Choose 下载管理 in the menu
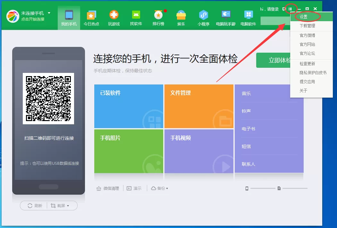The height and width of the screenshot is (228, 337). click(x=311, y=26)
